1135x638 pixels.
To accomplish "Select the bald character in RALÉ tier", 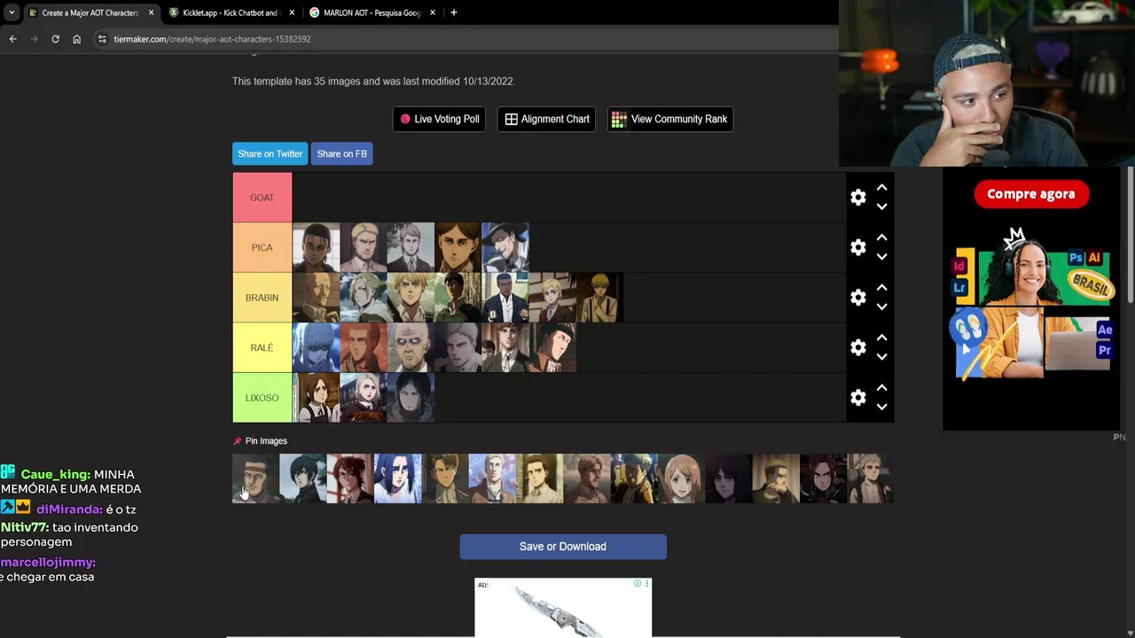I will [x=411, y=347].
